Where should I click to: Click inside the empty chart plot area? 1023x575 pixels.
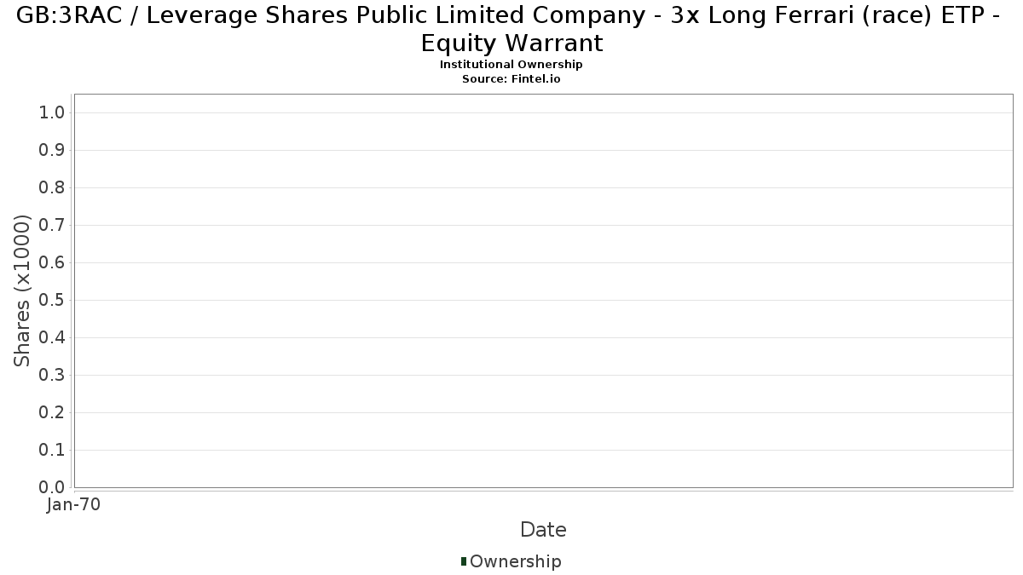(x=543, y=290)
